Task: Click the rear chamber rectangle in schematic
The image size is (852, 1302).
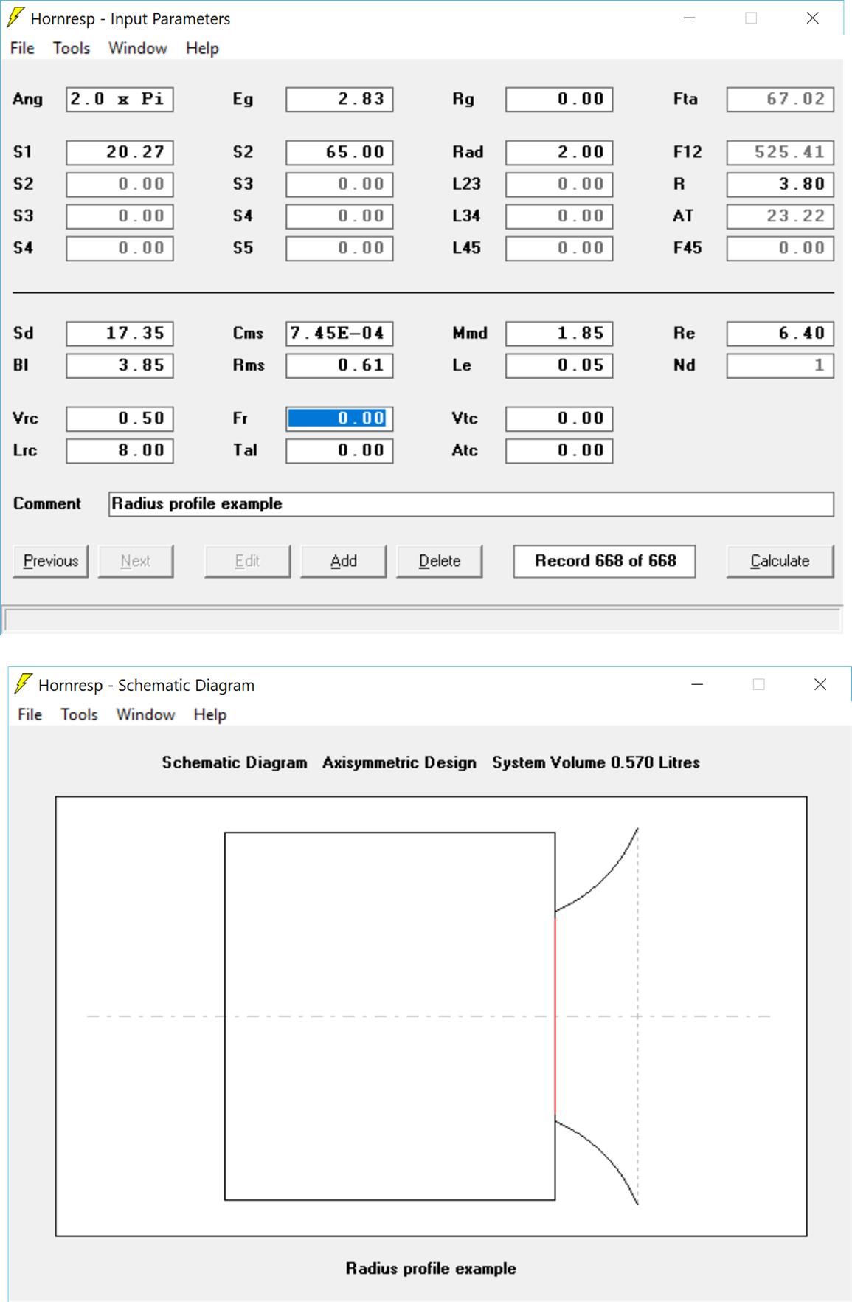Action: pyautogui.click(x=389, y=1016)
